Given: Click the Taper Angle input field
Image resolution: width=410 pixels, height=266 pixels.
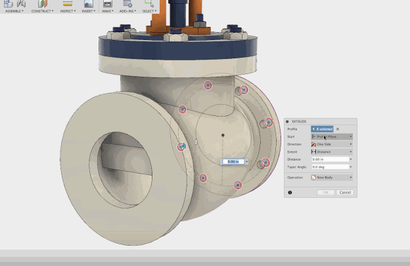Looking at the screenshot, I should click(329, 167).
